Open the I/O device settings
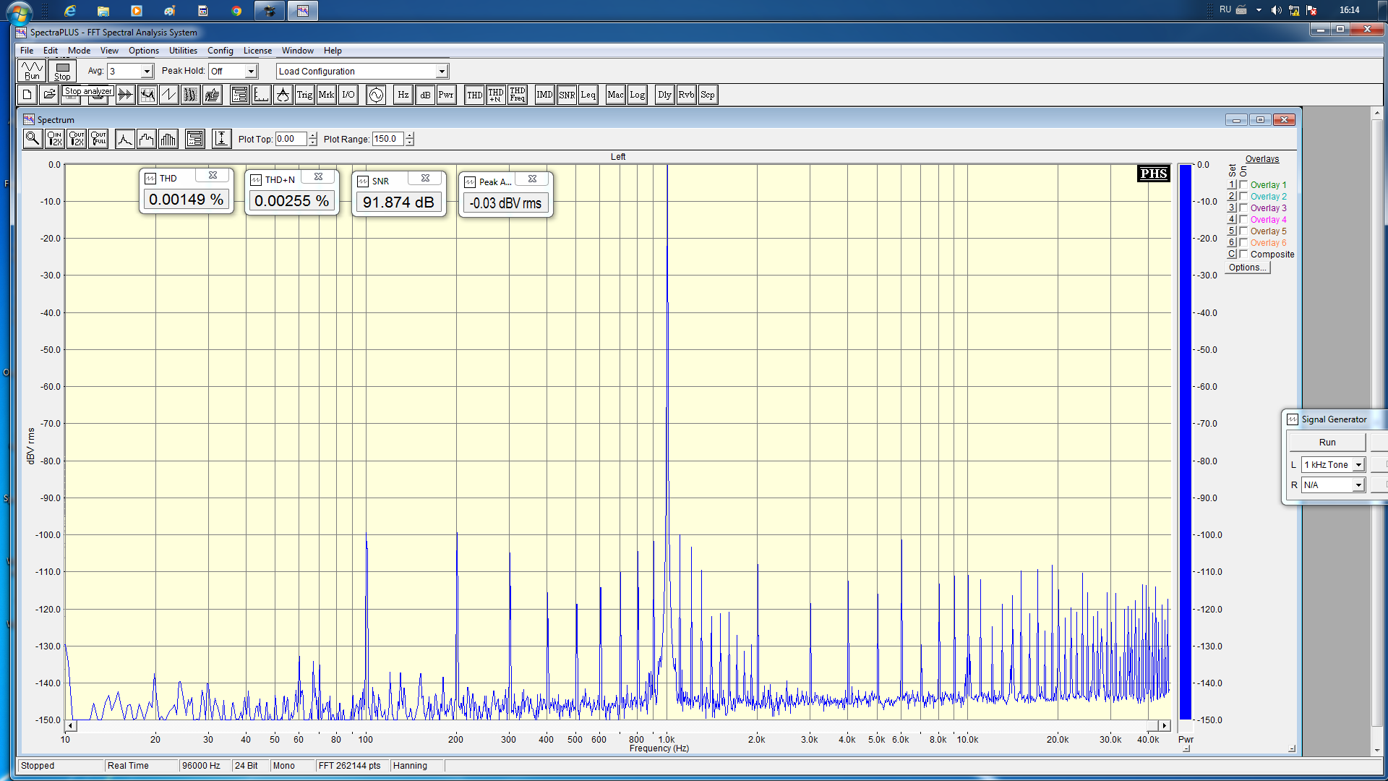1388x781 pixels. 348,95
